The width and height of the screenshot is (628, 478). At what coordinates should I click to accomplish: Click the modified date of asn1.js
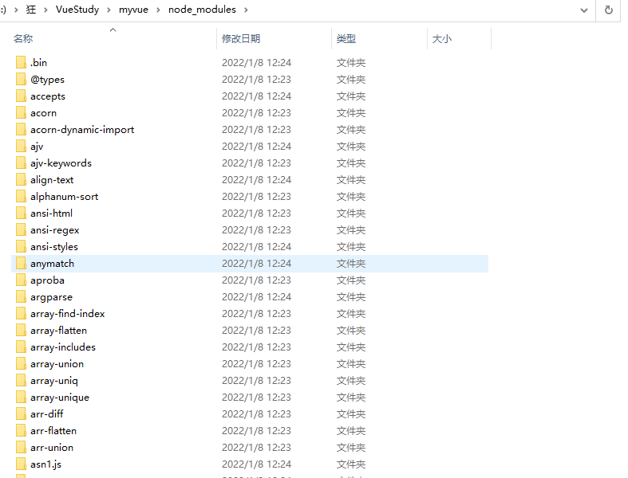pos(256,464)
